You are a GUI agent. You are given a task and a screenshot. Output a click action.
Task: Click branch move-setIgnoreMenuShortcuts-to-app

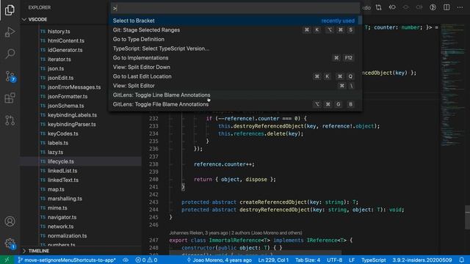[67, 260]
